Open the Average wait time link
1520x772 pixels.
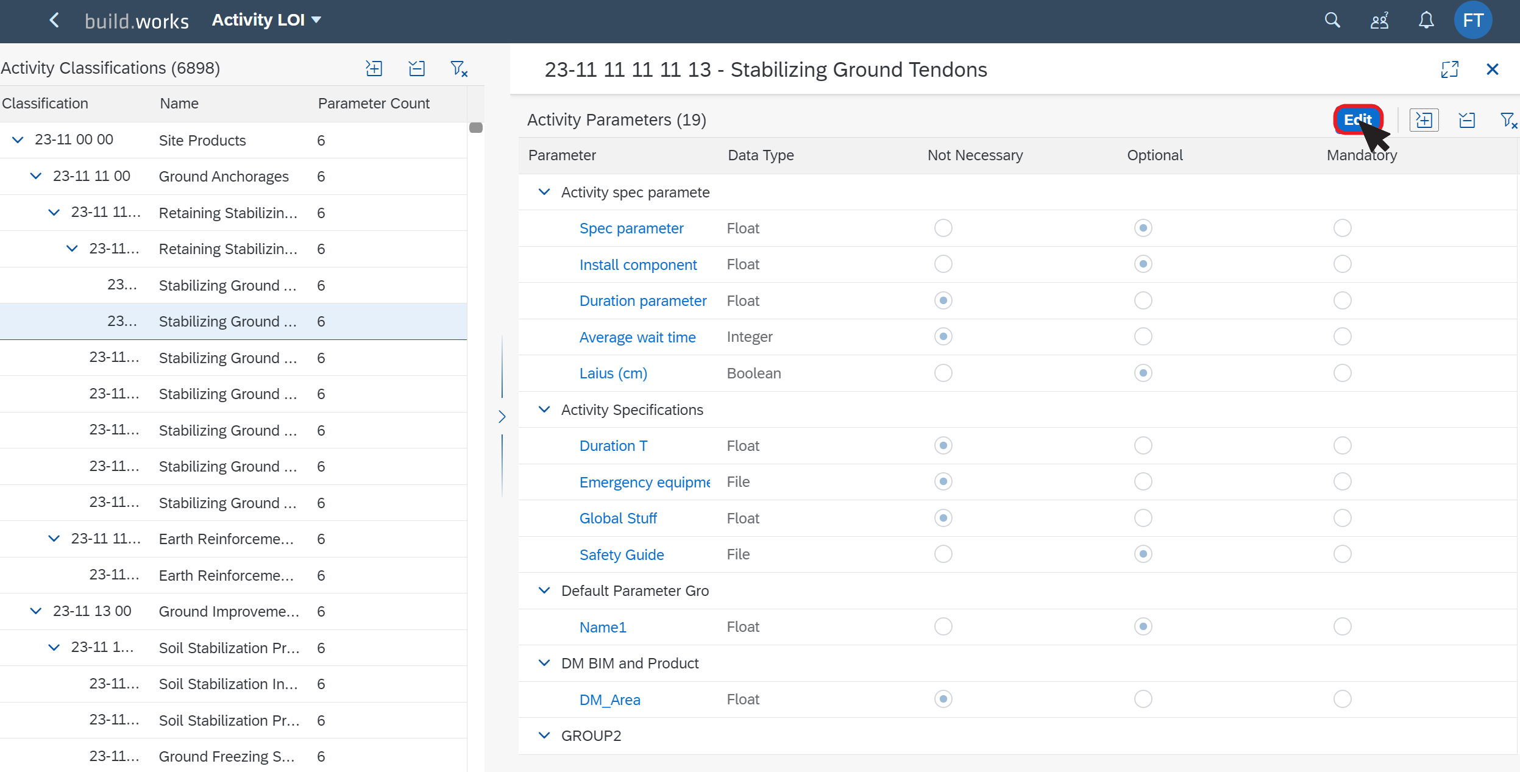(x=637, y=338)
